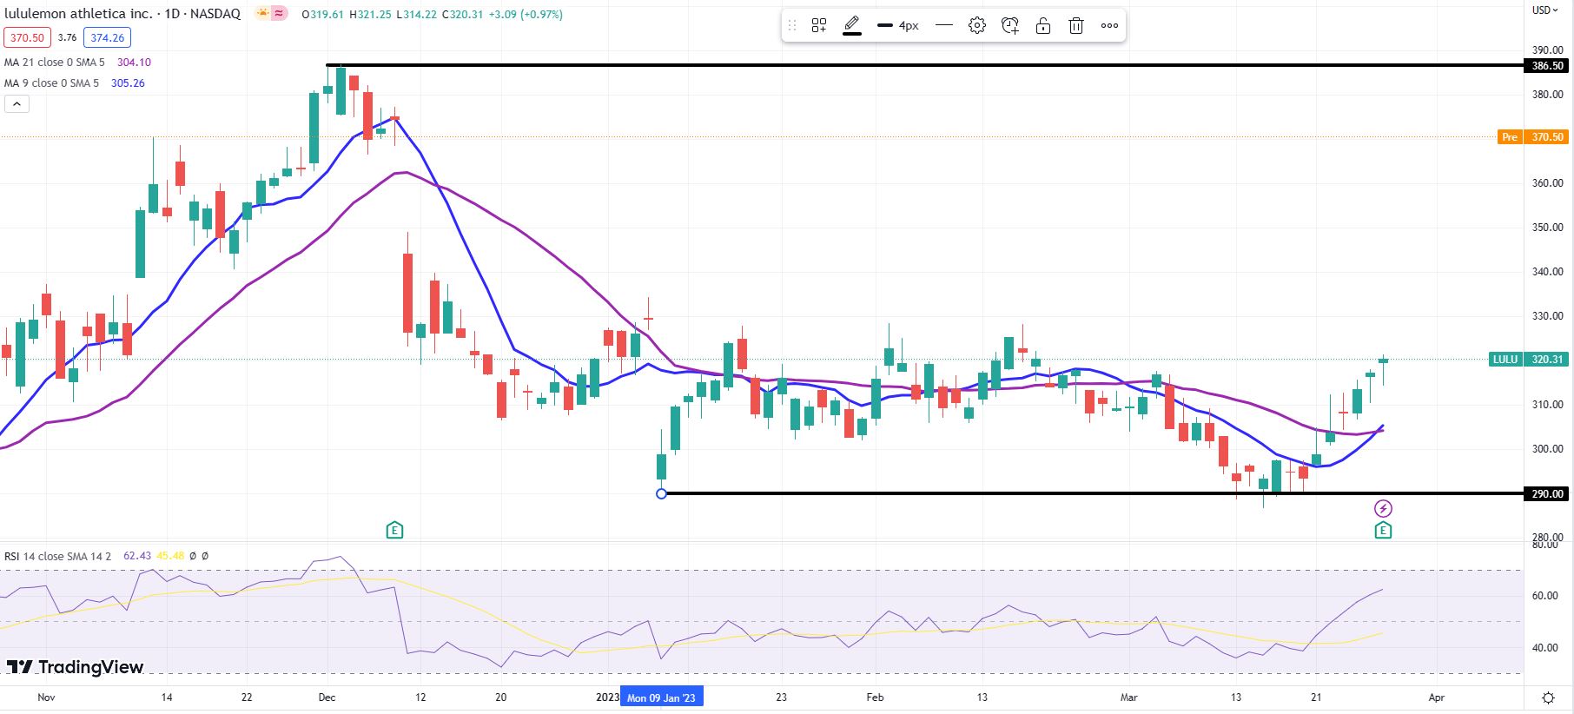Click the TradingView logo
Screen dimensions: 1574x714
click(75, 667)
